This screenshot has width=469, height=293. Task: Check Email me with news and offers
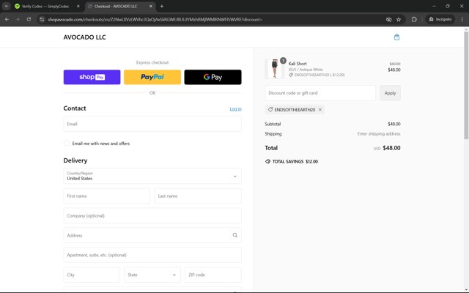coord(67,144)
